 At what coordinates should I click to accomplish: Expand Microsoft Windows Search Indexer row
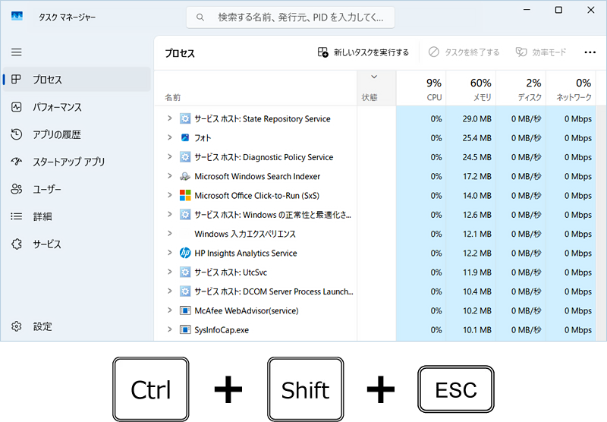(x=169, y=176)
